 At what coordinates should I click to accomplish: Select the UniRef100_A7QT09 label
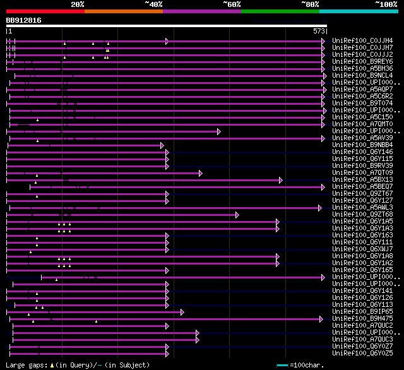pos(362,173)
